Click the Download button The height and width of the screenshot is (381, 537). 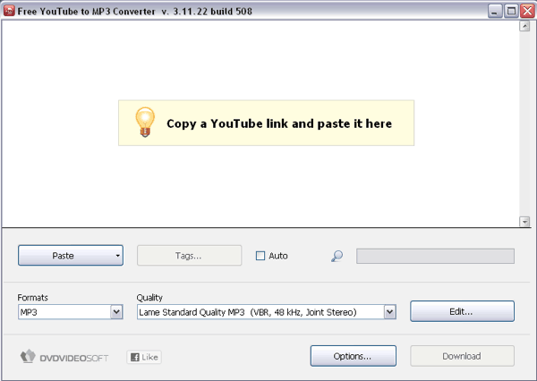(x=462, y=356)
